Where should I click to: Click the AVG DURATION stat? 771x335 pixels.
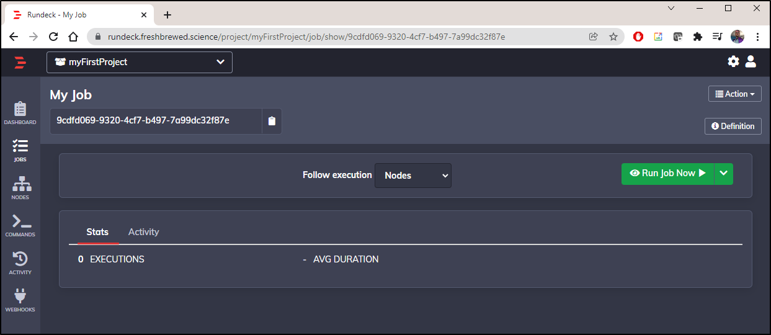(341, 259)
